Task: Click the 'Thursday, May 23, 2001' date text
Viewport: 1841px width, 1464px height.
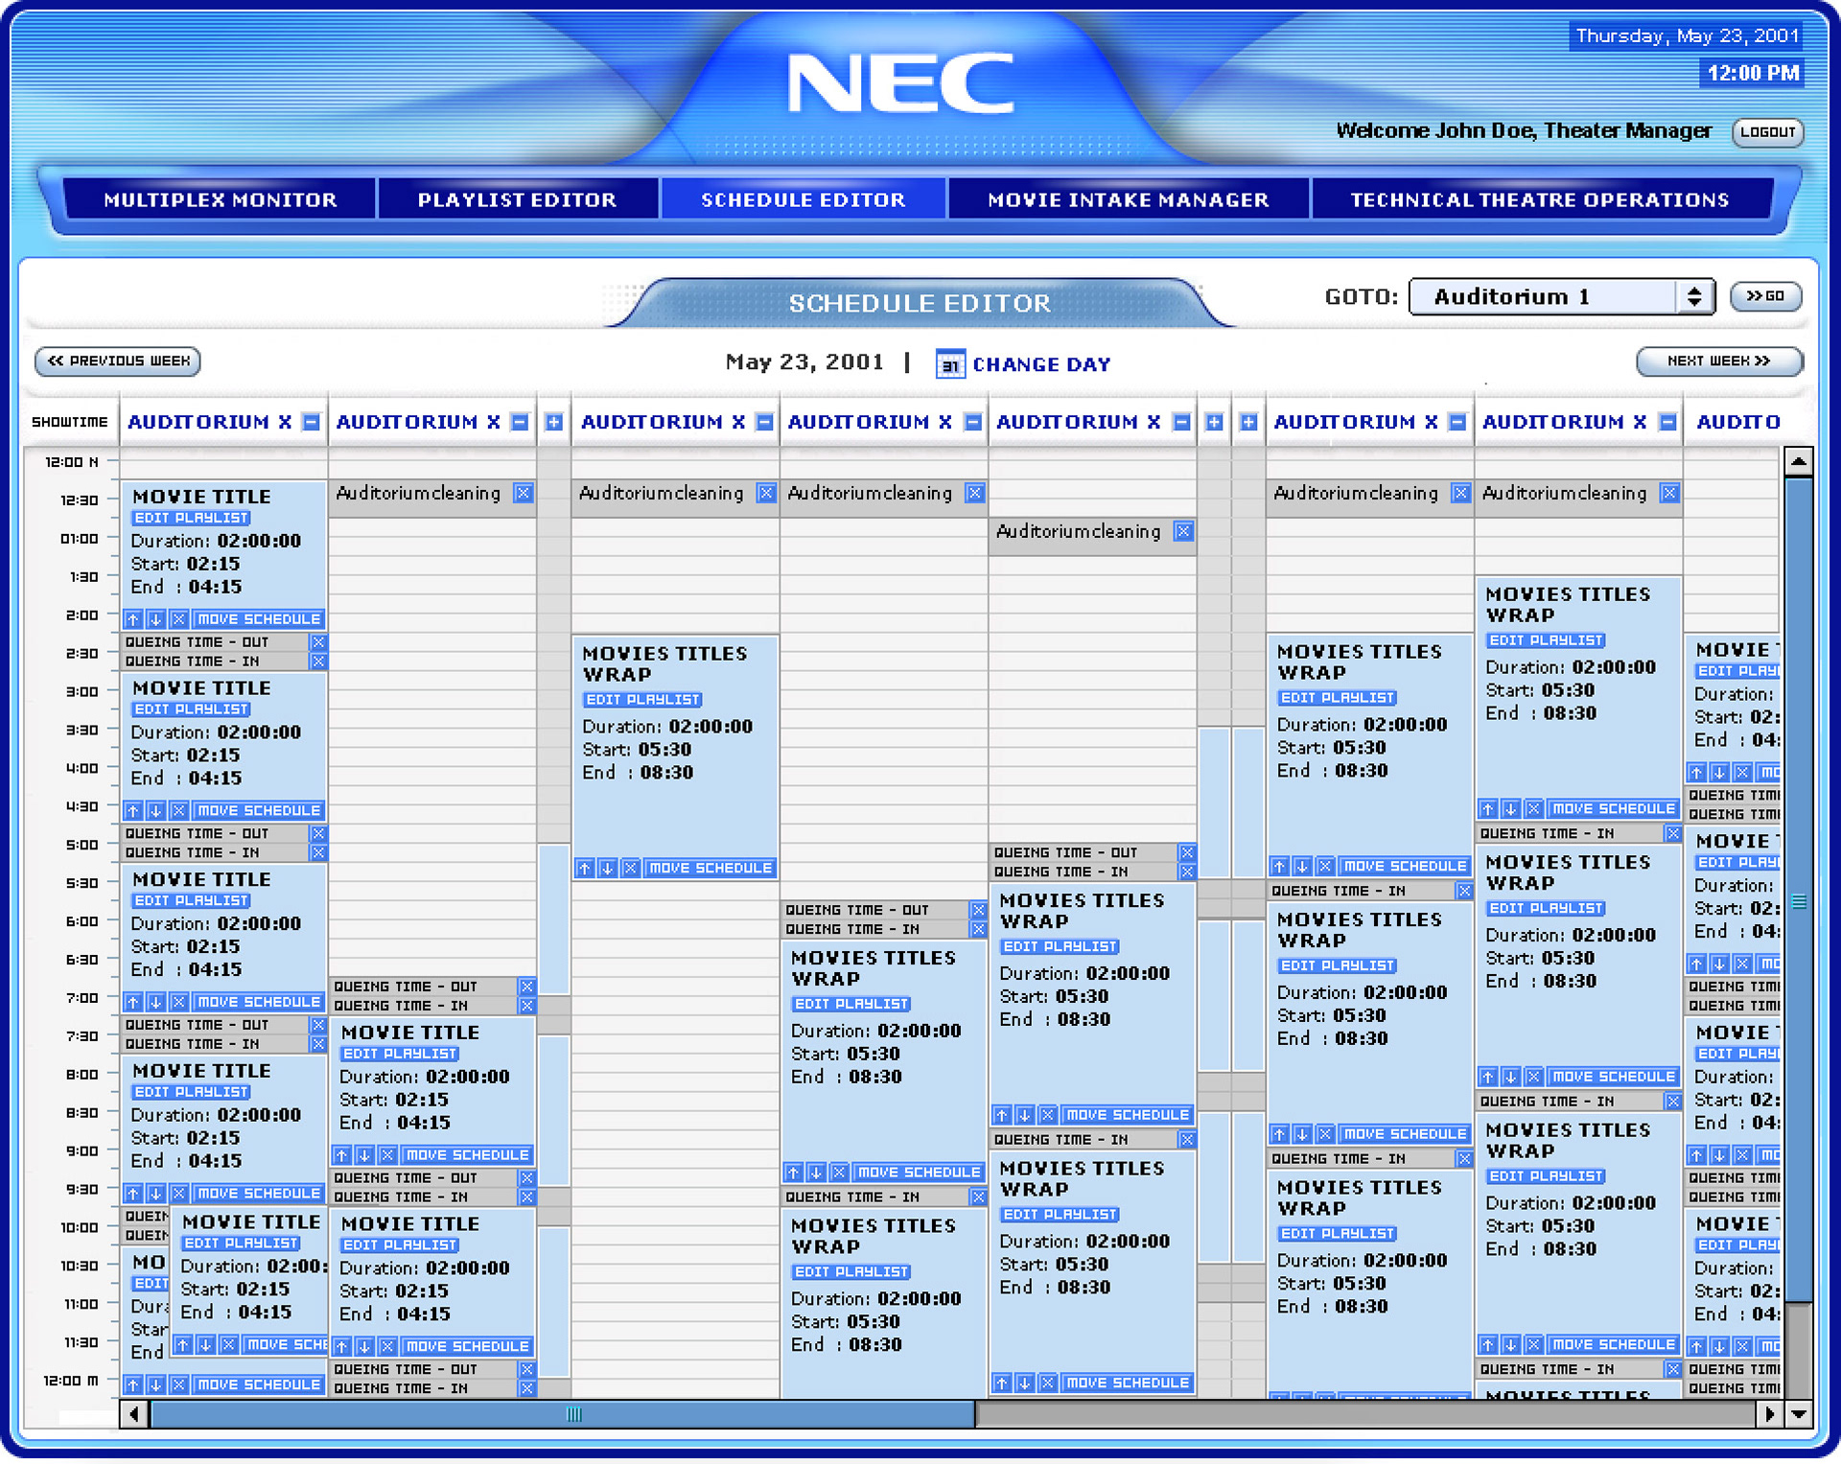Action: (1687, 35)
